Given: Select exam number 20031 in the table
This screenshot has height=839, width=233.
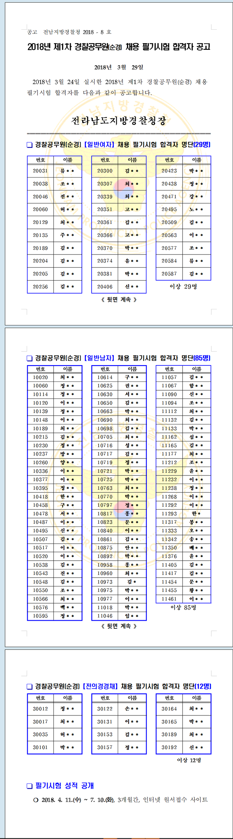Looking at the screenshot, I should pos(40,171).
